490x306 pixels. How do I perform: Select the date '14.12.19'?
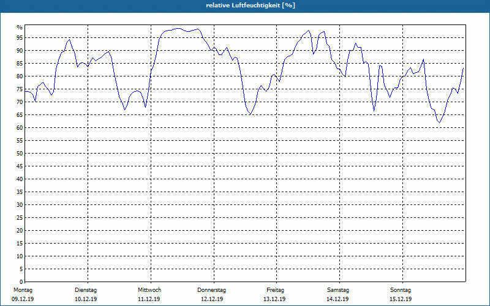point(337,299)
